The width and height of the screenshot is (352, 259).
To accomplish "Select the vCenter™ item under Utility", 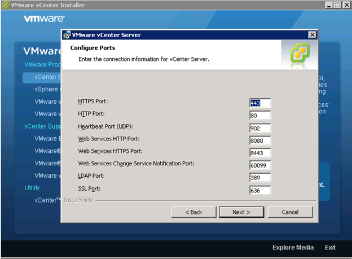I will (x=47, y=200).
